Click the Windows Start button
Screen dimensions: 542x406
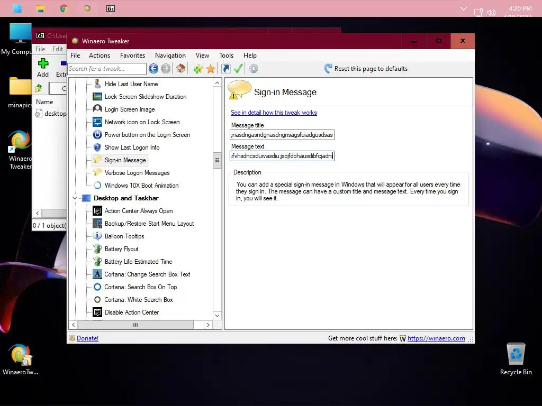click(x=17, y=8)
